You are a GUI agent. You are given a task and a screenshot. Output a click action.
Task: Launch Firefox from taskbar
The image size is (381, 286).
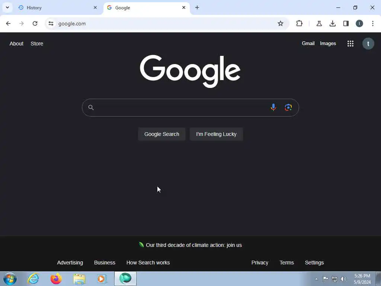coord(56,279)
